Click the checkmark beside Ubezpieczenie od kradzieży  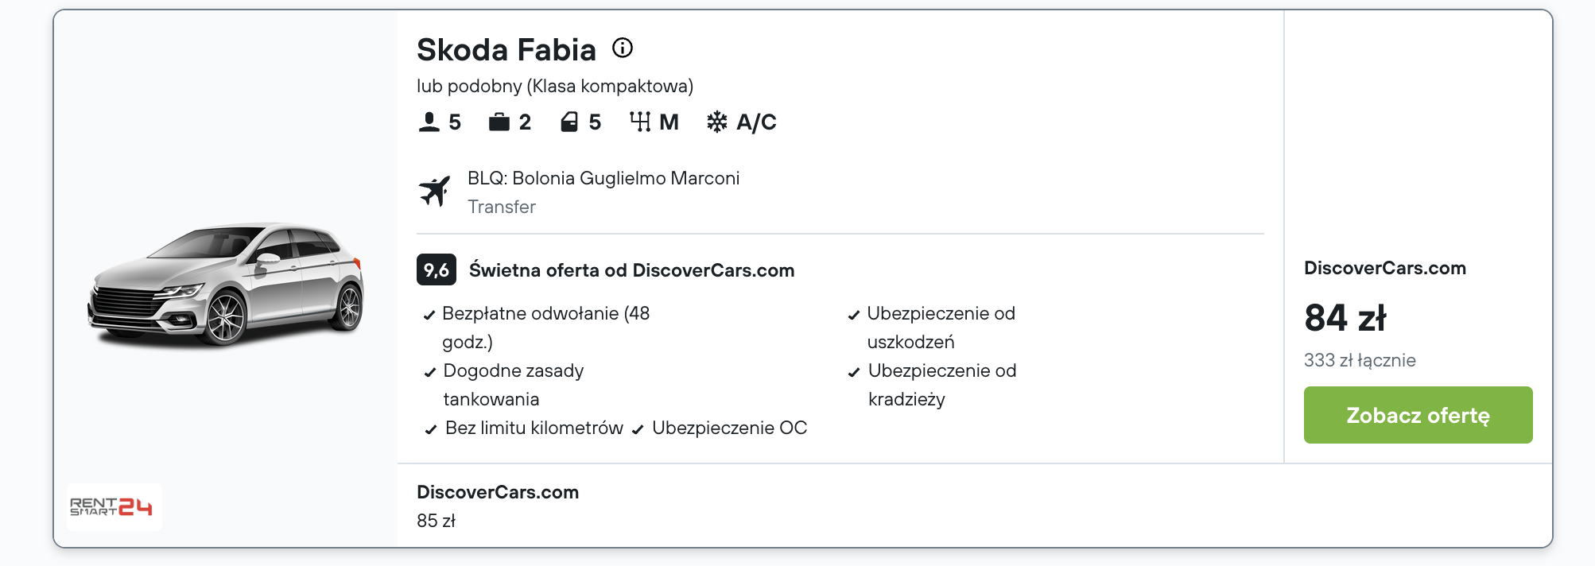click(x=854, y=372)
